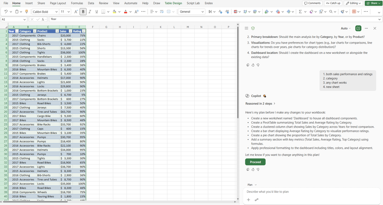
Task: Click the Comments button
Action: [312, 3]
